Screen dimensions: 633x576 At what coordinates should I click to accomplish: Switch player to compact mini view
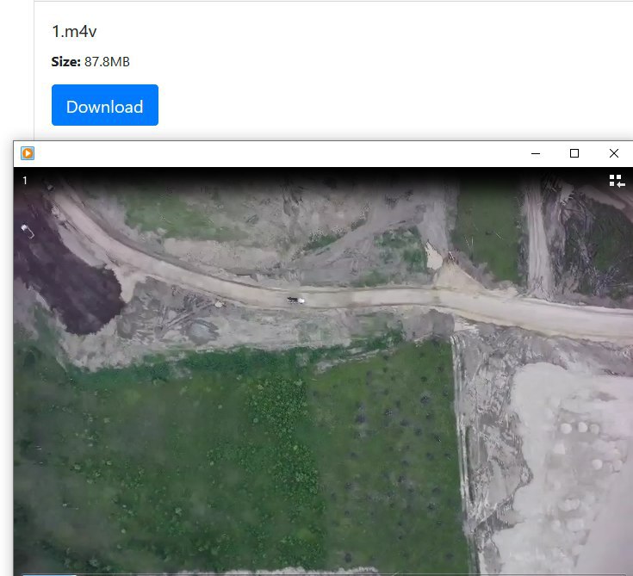[617, 181]
